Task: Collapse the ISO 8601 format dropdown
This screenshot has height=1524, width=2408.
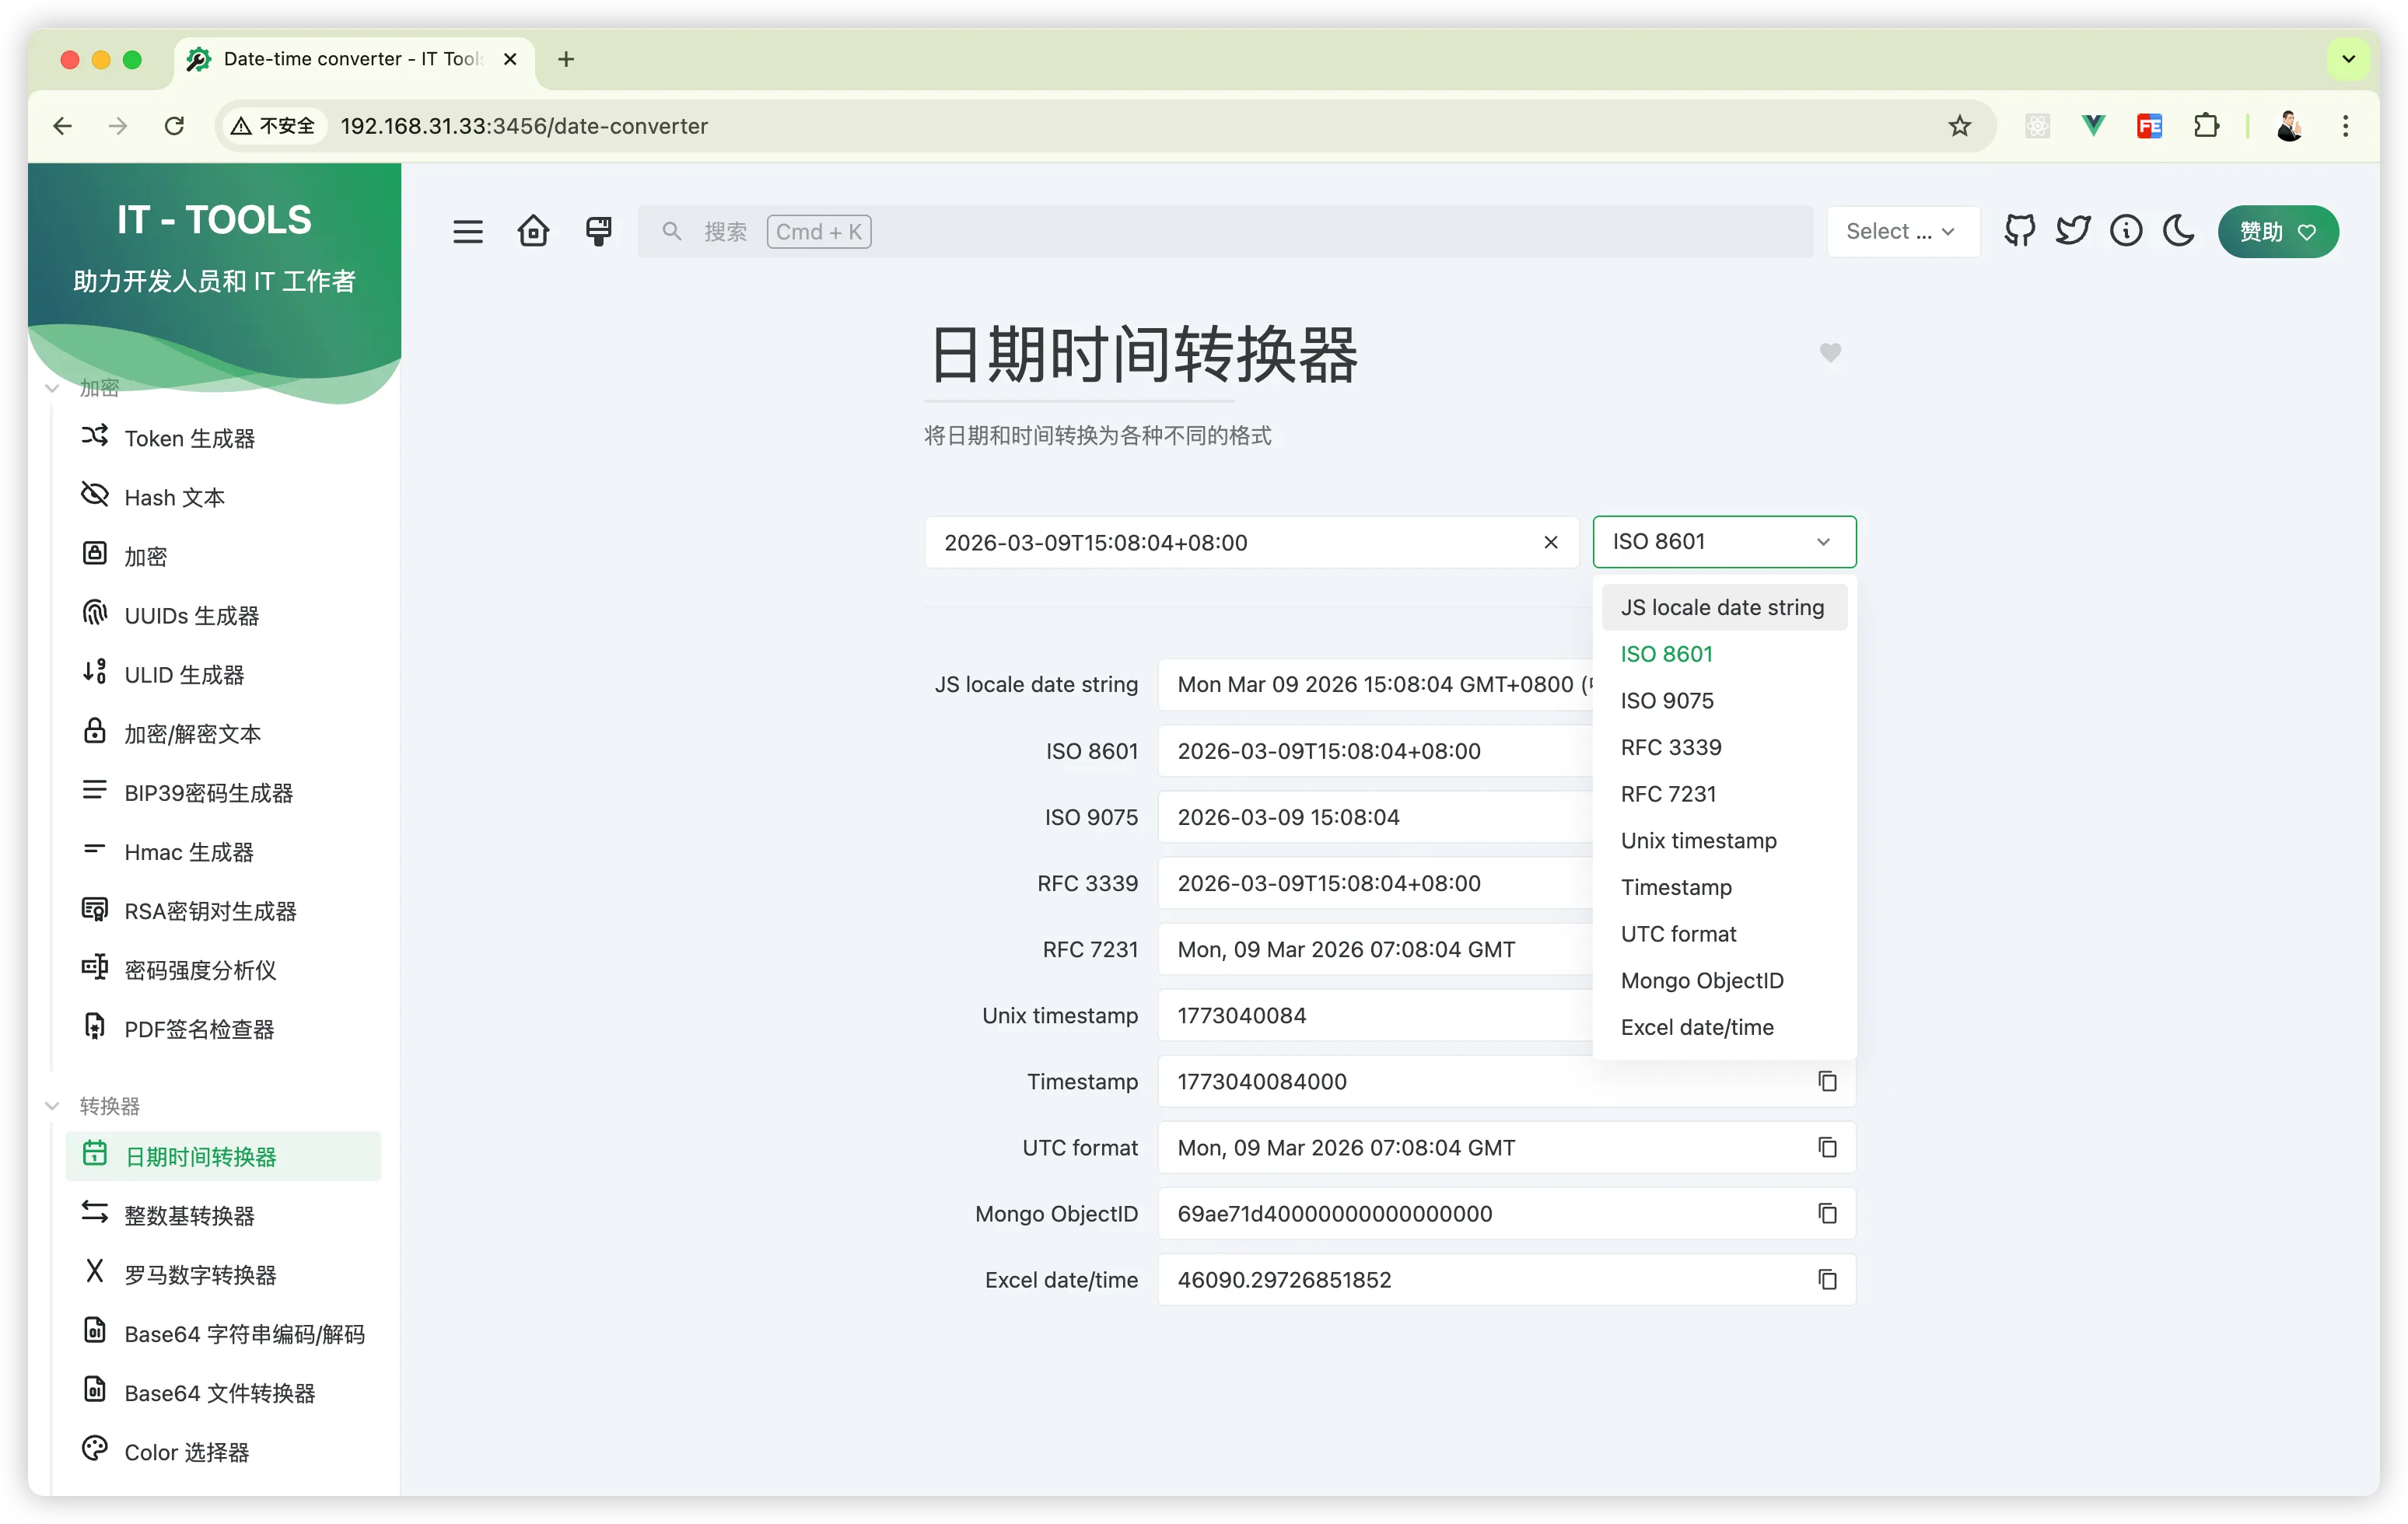Action: click(1724, 541)
